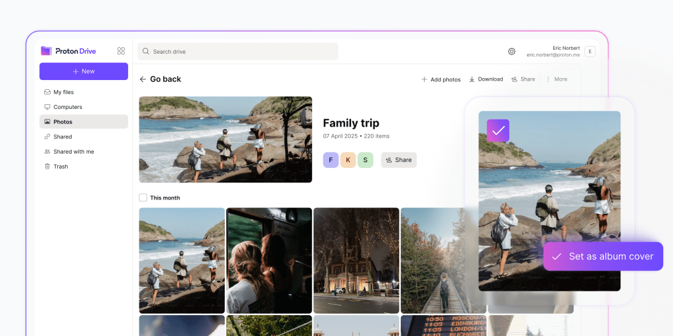
Task: Click the Proton Drive logo
Action: 68,51
